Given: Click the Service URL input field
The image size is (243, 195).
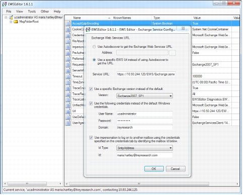Looking at the screenshot, I should coord(146,74).
